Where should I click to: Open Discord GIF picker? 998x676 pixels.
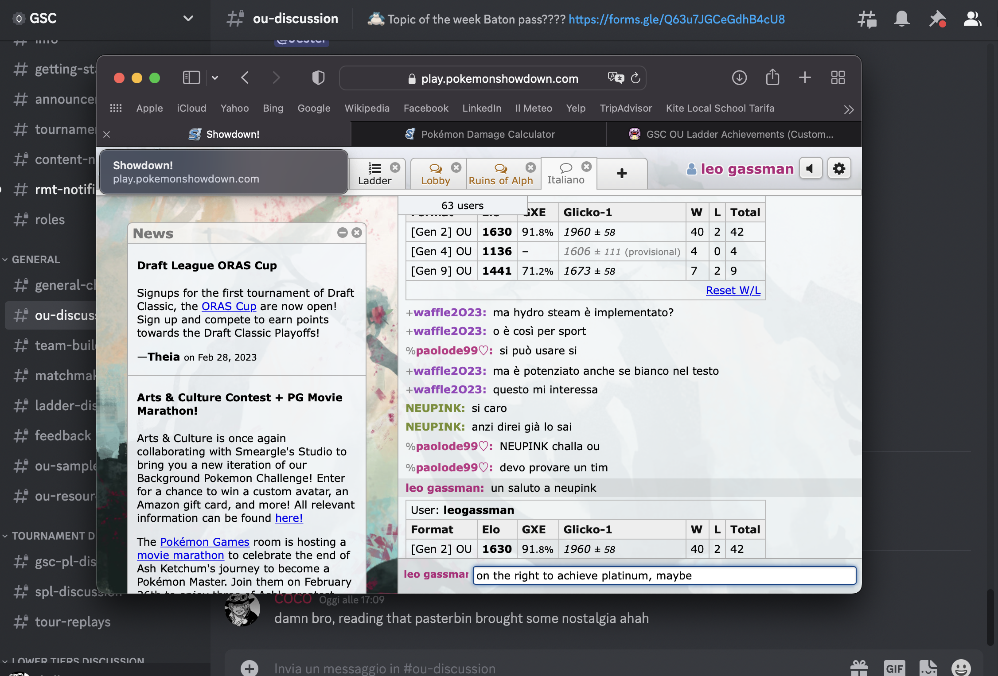point(894,668)
